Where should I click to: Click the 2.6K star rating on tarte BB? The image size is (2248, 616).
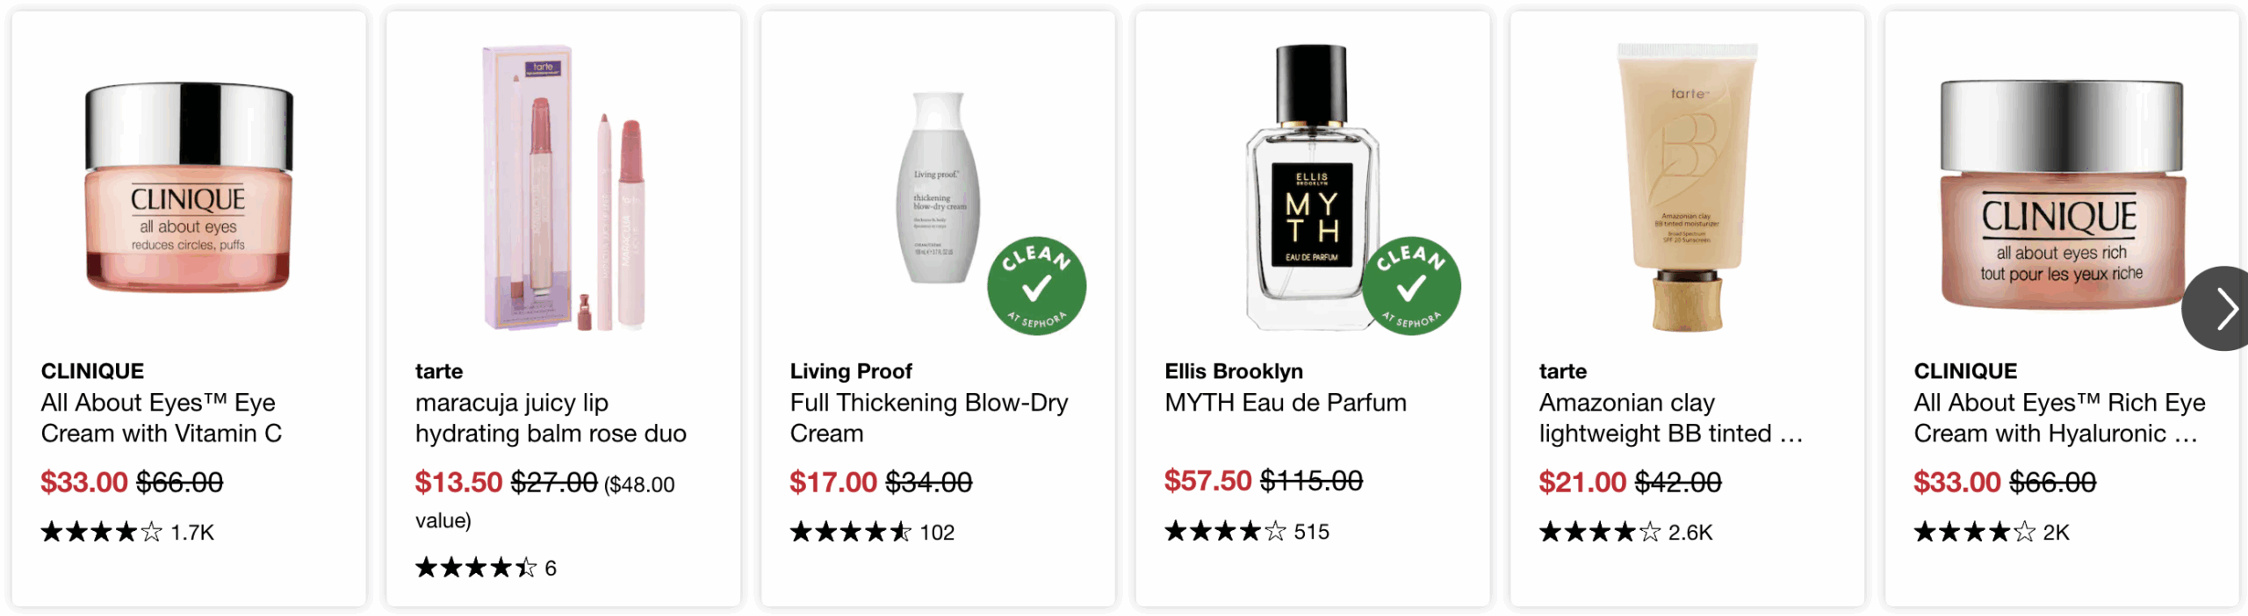[x=1625, y=533]
